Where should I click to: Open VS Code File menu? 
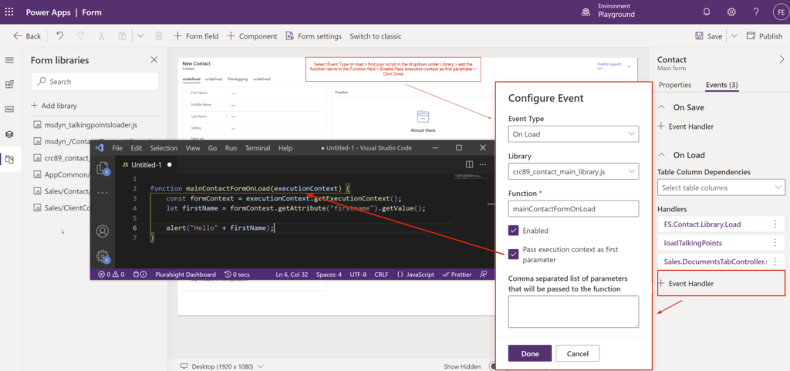117,148
